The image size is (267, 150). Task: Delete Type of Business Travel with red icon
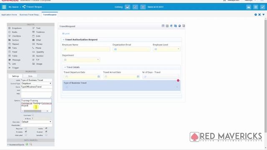coord(178,80)
